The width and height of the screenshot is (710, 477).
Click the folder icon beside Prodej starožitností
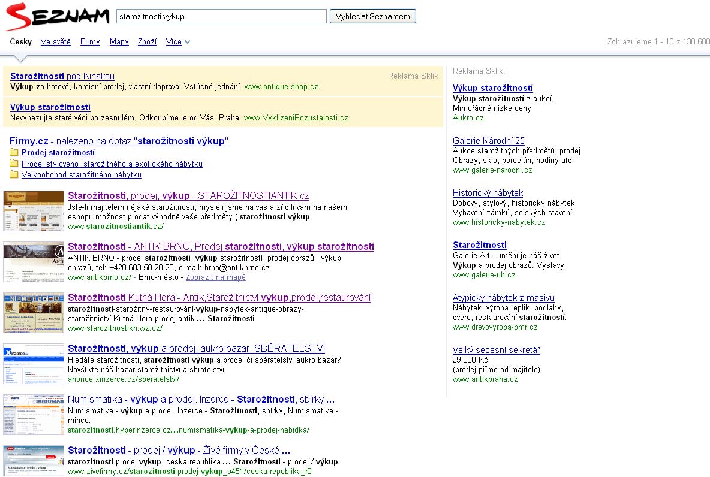point(14,152)
